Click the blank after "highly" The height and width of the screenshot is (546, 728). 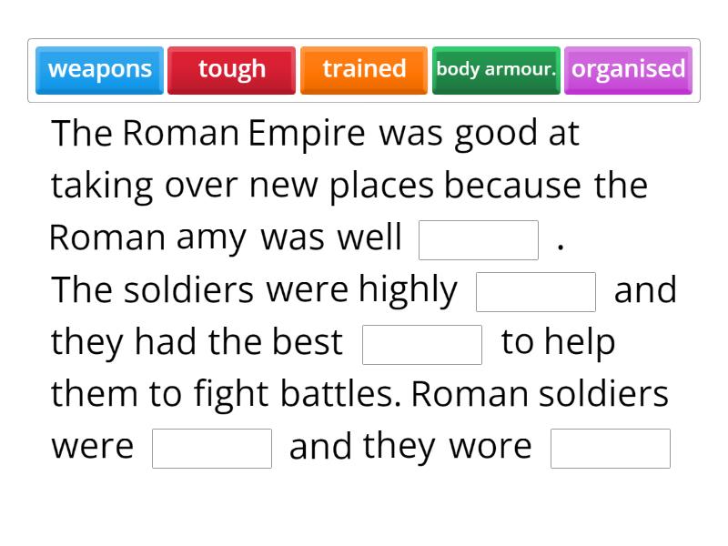coord(535,289)
